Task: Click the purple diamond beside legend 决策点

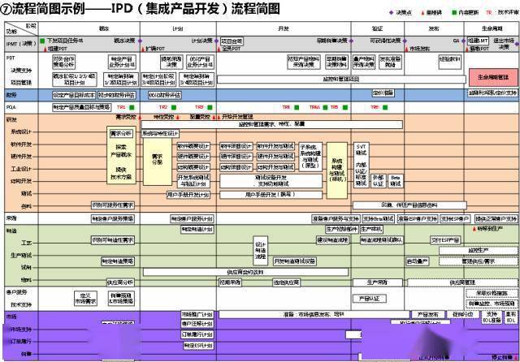Action: pyautogui.click(x=391, y=13)
